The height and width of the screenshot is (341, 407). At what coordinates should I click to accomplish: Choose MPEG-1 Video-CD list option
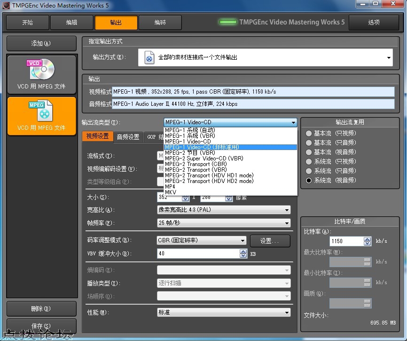click(x=230, y=142)
